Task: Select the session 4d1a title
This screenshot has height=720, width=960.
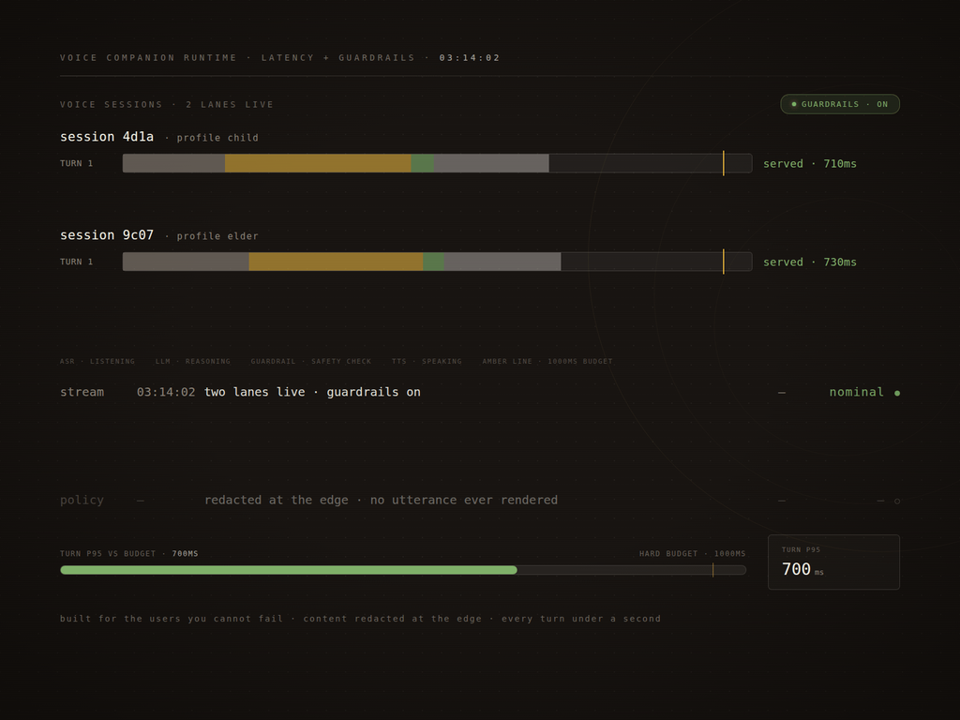Action: point(107,137)
